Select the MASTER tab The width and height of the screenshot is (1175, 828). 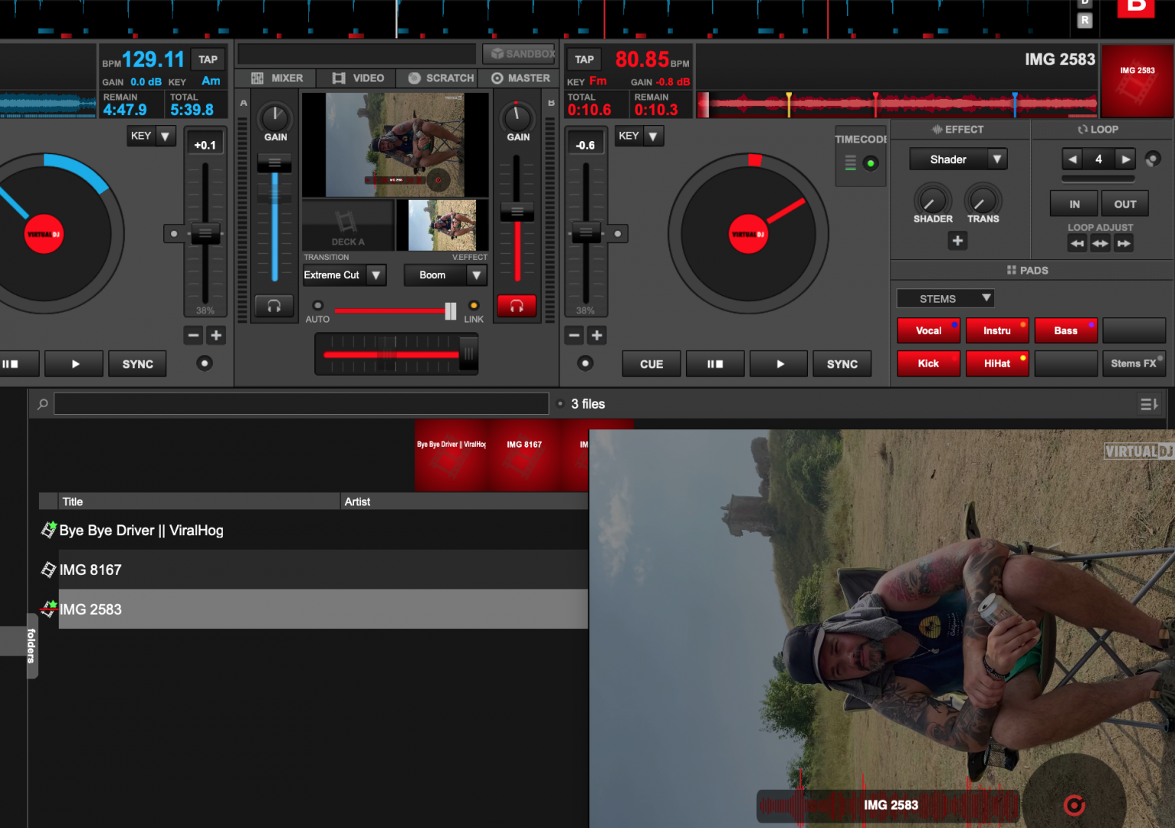pyautogui.click(x=520, y=78)
